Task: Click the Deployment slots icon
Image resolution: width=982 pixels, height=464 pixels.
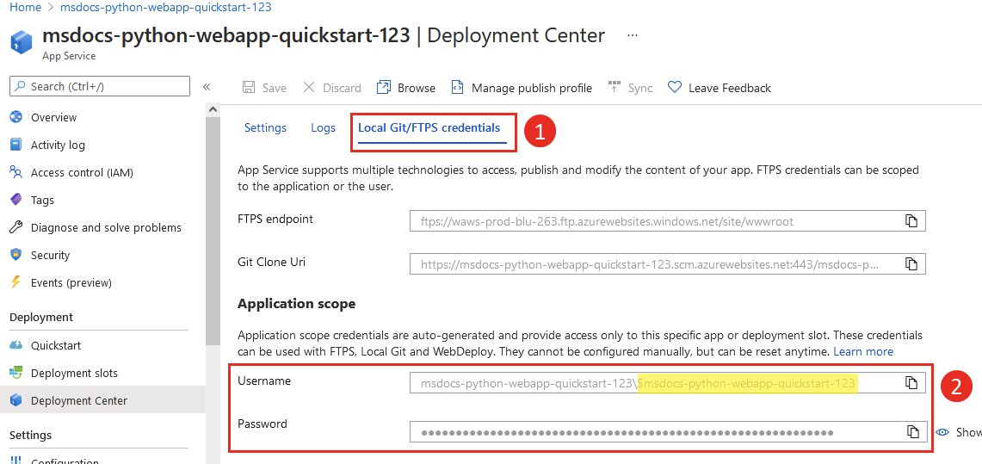Action: (x=16, y=373)
